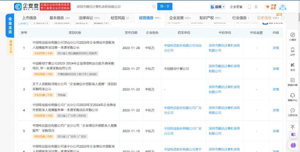Click project title 关于人保财险河南分公司

(75, 87)
